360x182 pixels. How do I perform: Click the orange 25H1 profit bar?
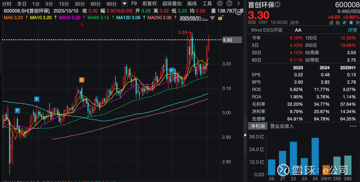pyautogui.click(x=326, y=170)
